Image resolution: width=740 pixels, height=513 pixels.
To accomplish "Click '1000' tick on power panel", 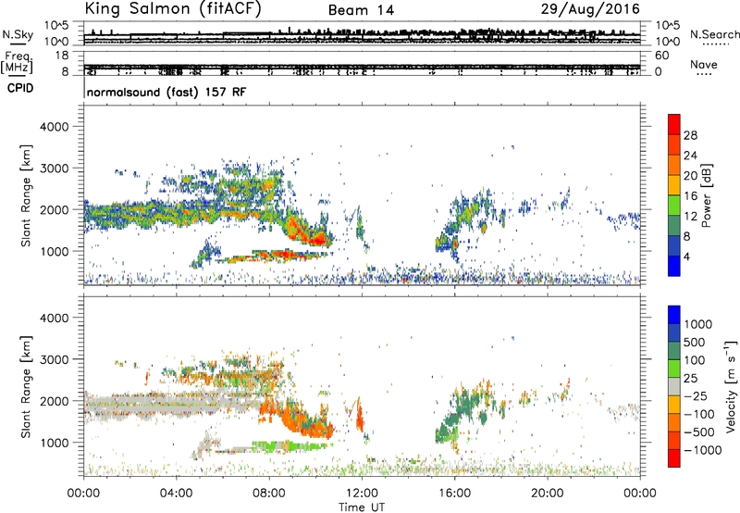I will point(55,251).
